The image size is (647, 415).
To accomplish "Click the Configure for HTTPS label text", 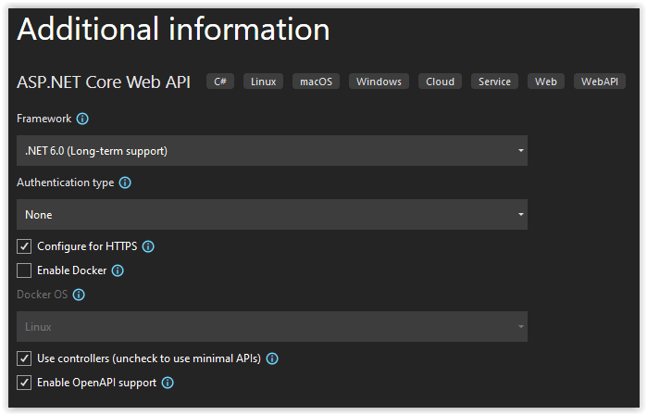I will tap(87, 246).
